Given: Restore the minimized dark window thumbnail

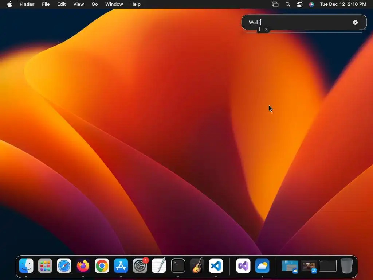Looking at the screenshot, I should point(328,266).
